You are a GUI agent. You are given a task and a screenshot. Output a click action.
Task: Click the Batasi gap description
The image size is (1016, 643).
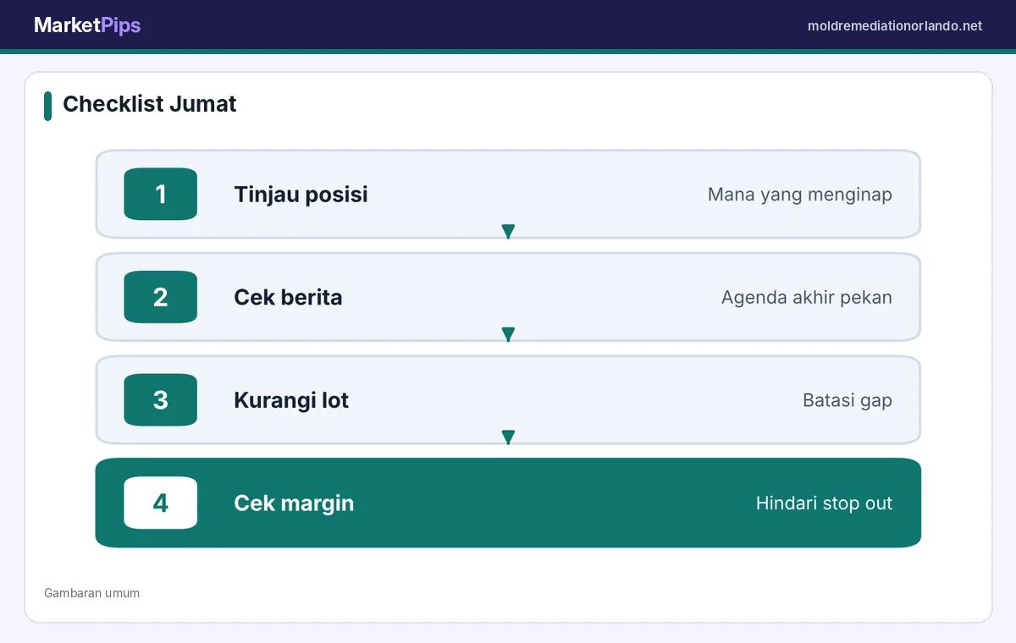click(848, 400)
